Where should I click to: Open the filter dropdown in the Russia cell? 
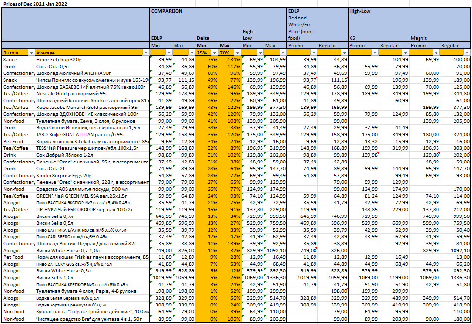click(x=31, y=53)
